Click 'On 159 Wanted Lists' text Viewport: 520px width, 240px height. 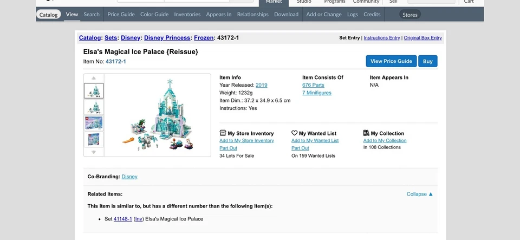tap(314, 155)
